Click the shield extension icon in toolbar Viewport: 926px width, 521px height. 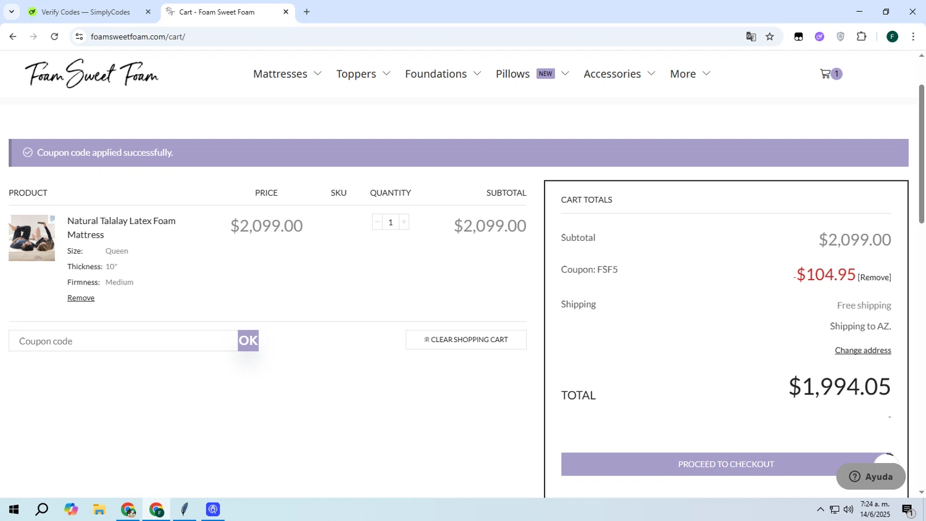(840, 36)
